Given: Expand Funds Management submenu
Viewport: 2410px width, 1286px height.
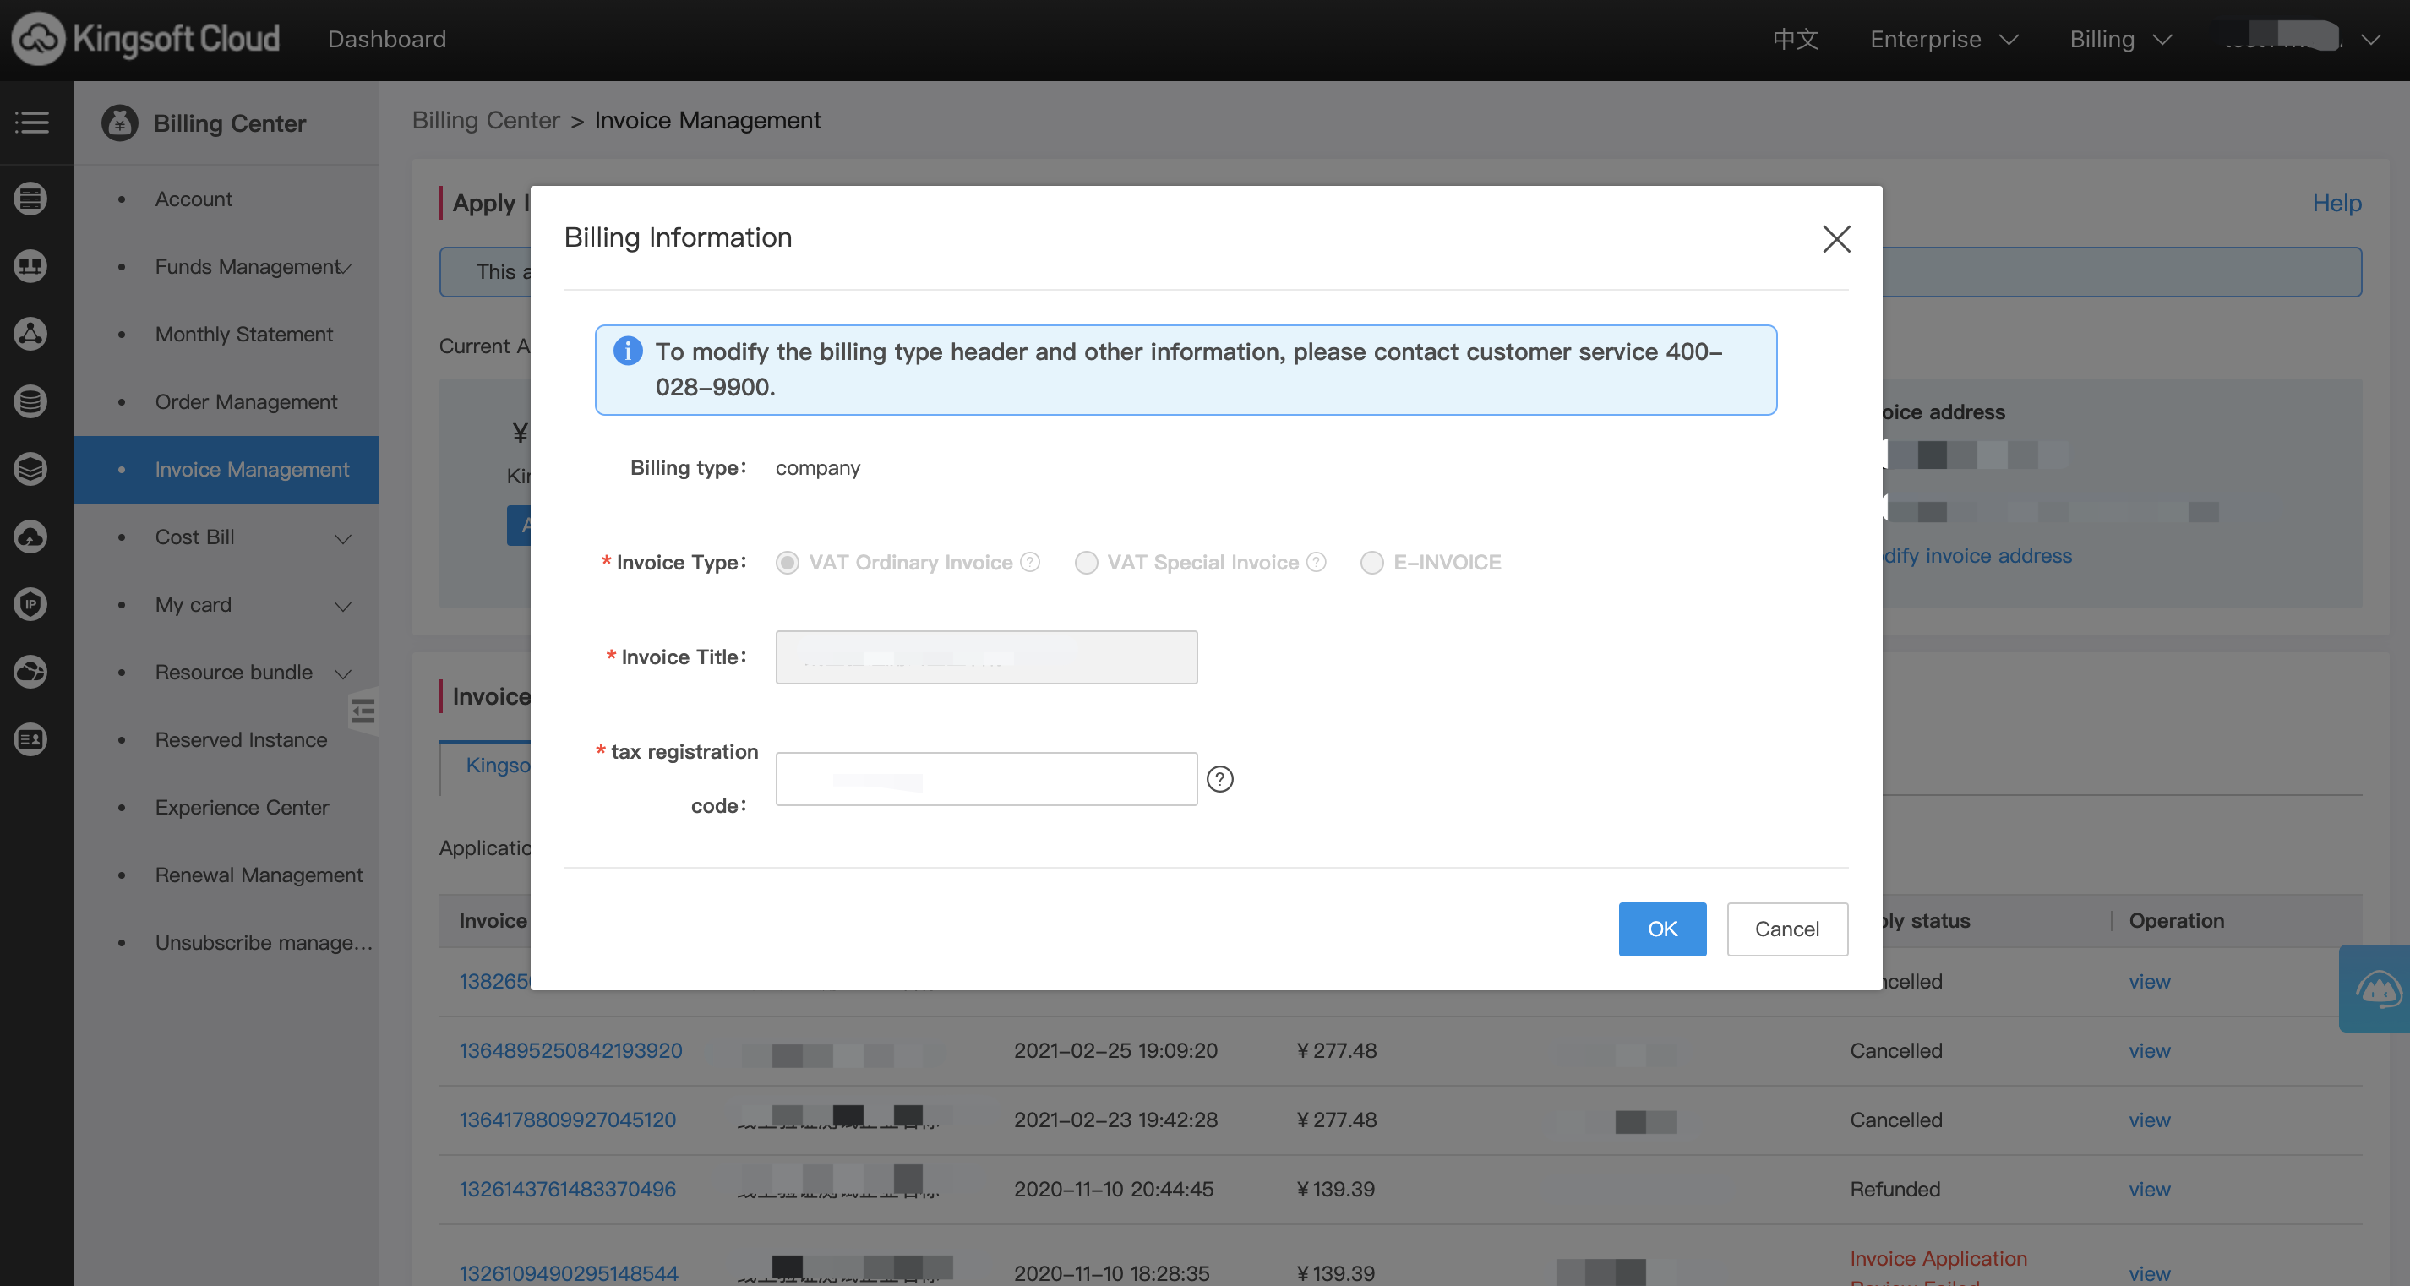Looking at the screenshot, I should coord(346,269).
